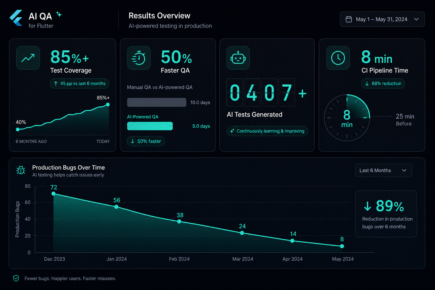Screen dimensions: 435x290
Task: Click the teal AI-Powered QA progress bar
Action: 150,126
